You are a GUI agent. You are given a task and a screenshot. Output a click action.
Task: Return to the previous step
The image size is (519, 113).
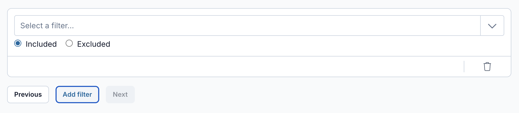28,95
